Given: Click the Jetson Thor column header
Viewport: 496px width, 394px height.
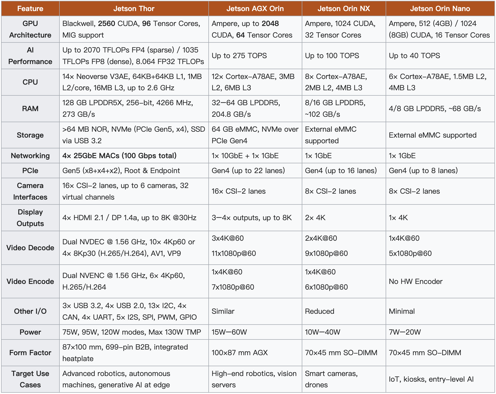Looking at the screenshot, I should pos(134,8).
